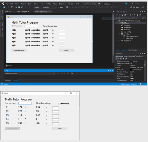Expand the References node in Solution Explorer
The image size is (148, 142).
click(119, 27)
